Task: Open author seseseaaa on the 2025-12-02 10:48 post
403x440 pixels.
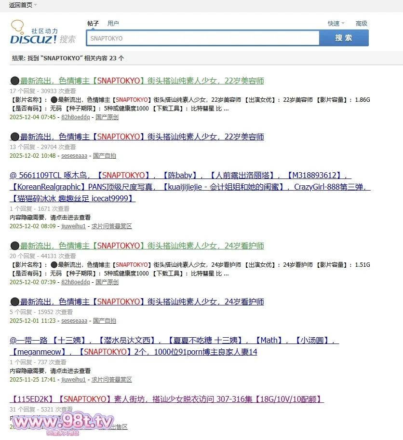Action: pos(74,156)
